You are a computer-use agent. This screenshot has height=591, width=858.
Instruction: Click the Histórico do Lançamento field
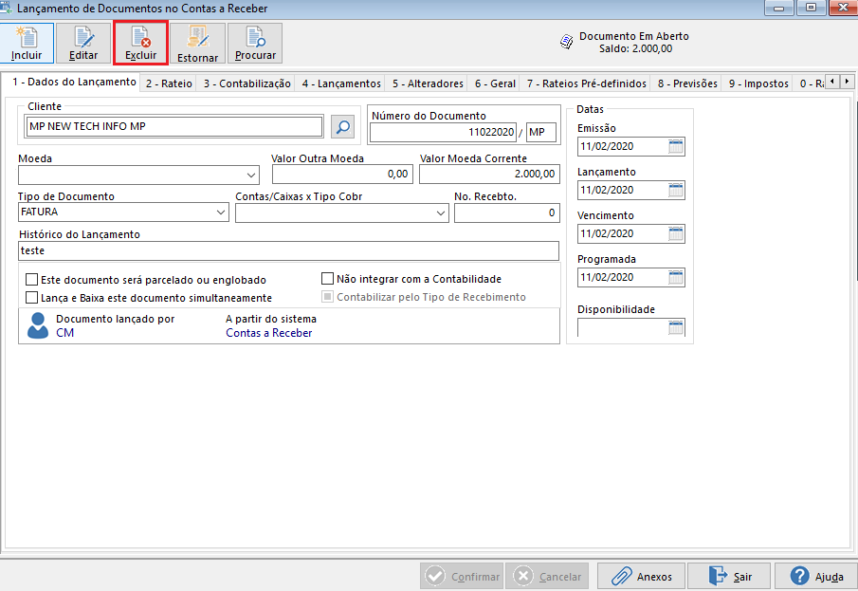[x=288, y=250]
